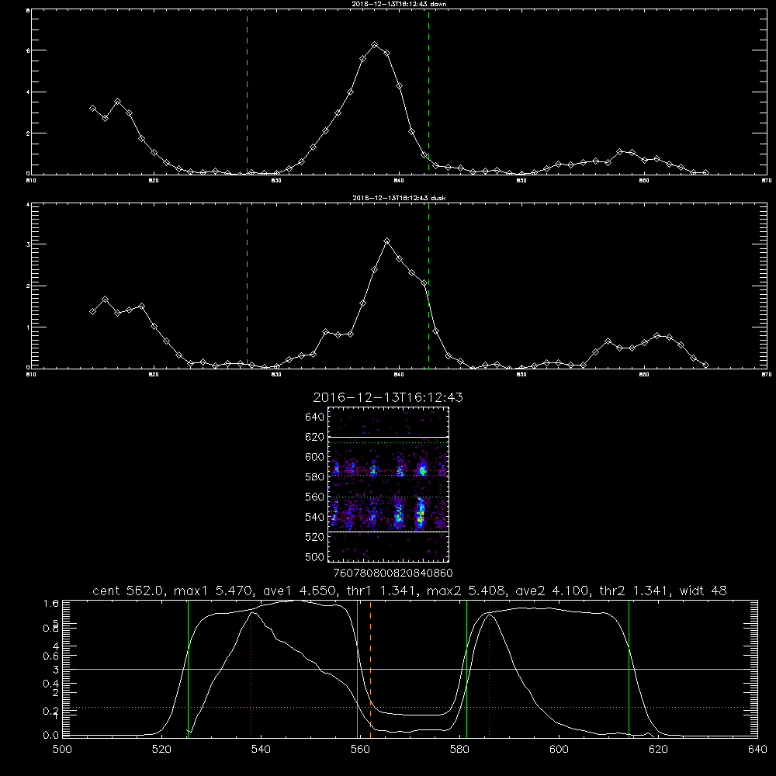Click the orange dashed center line in bottom plot

[x=371, y=669]
